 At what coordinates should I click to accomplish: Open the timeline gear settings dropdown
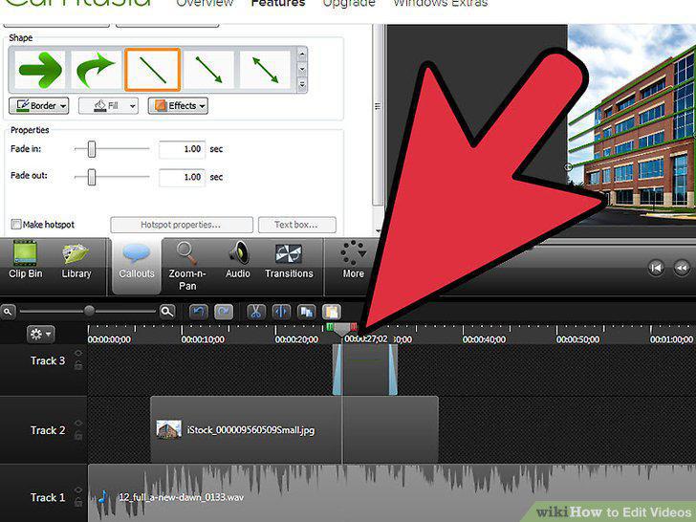click(x=40, y=334)
